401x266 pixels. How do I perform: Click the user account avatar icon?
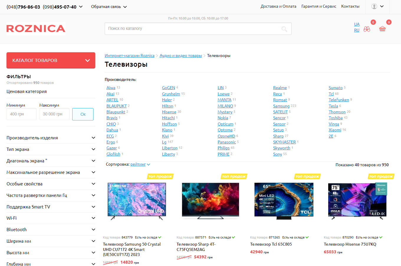coord(374,6)
